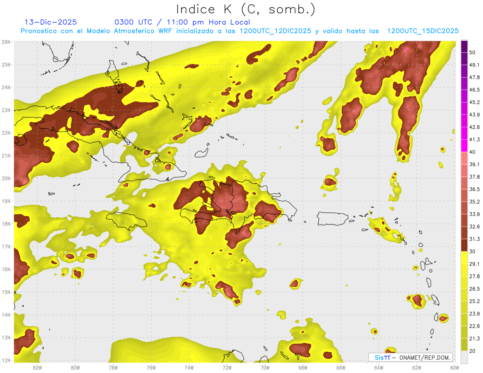Click the longitude label "66W"
The width and height of the screenshot is (483, 373).
click(341, 367)
